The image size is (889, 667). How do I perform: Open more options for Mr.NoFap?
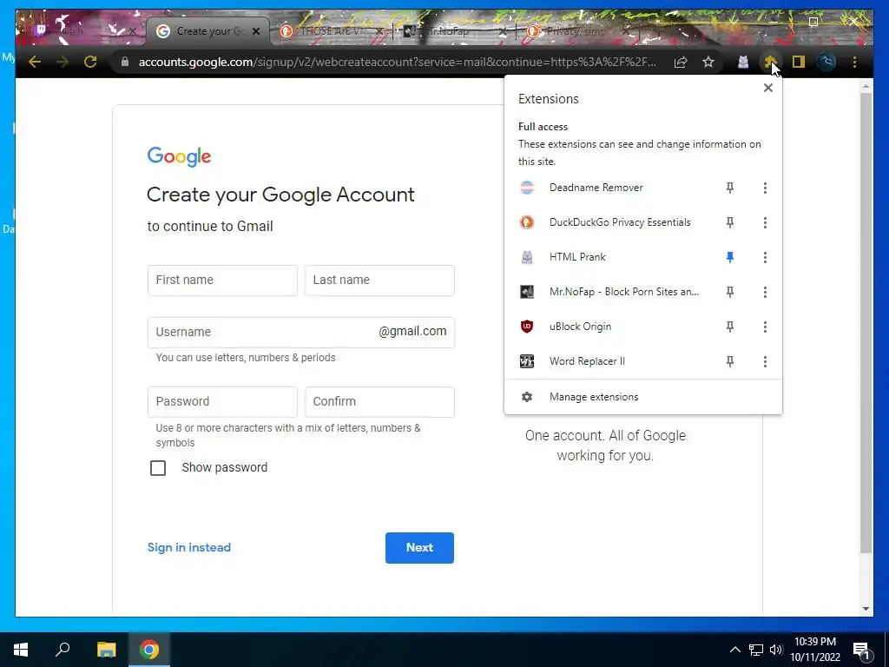(765, 292)
